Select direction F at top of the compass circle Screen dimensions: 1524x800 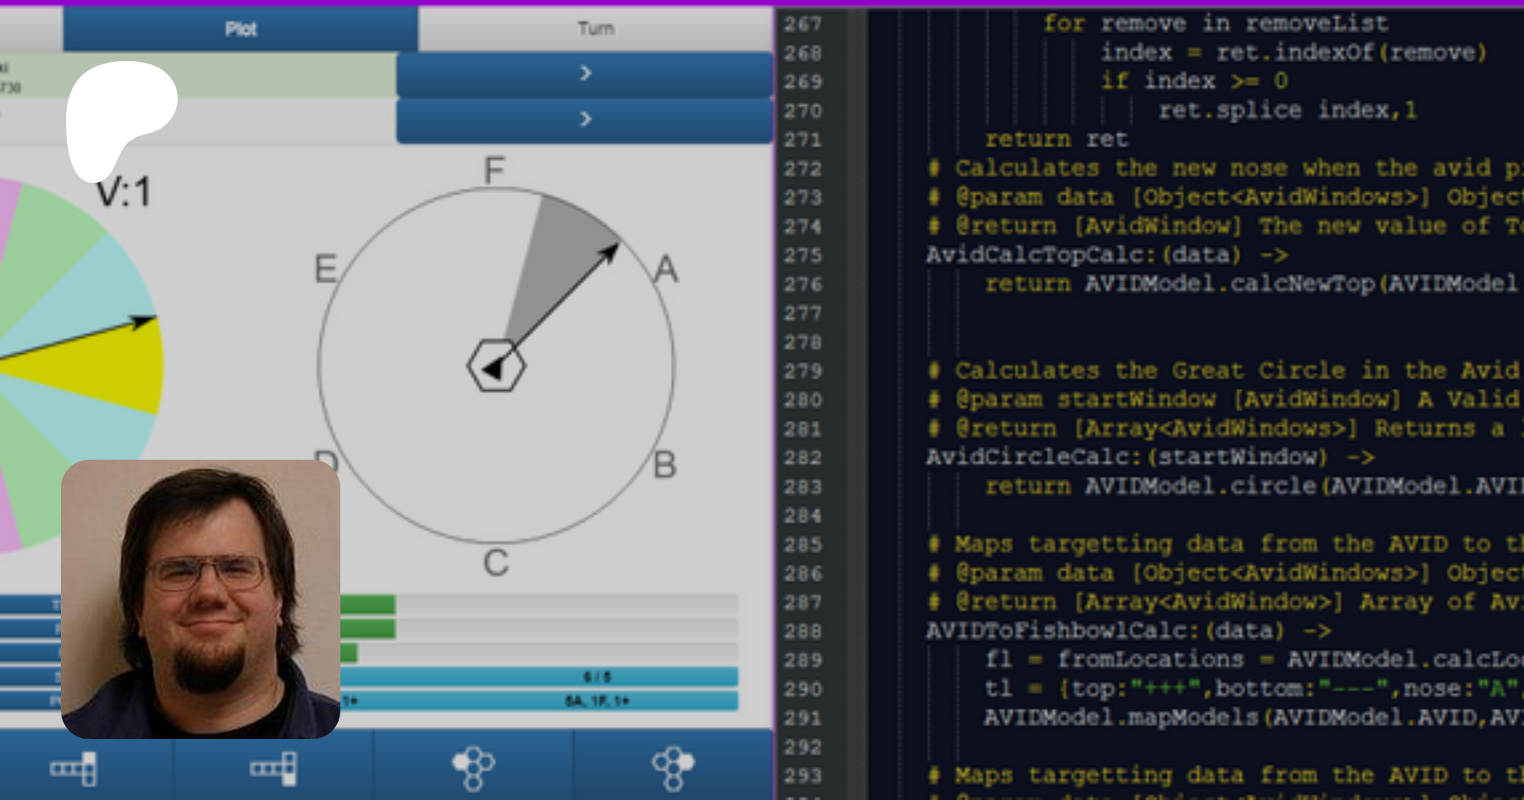pyautogui.click(x=494, y=170)
